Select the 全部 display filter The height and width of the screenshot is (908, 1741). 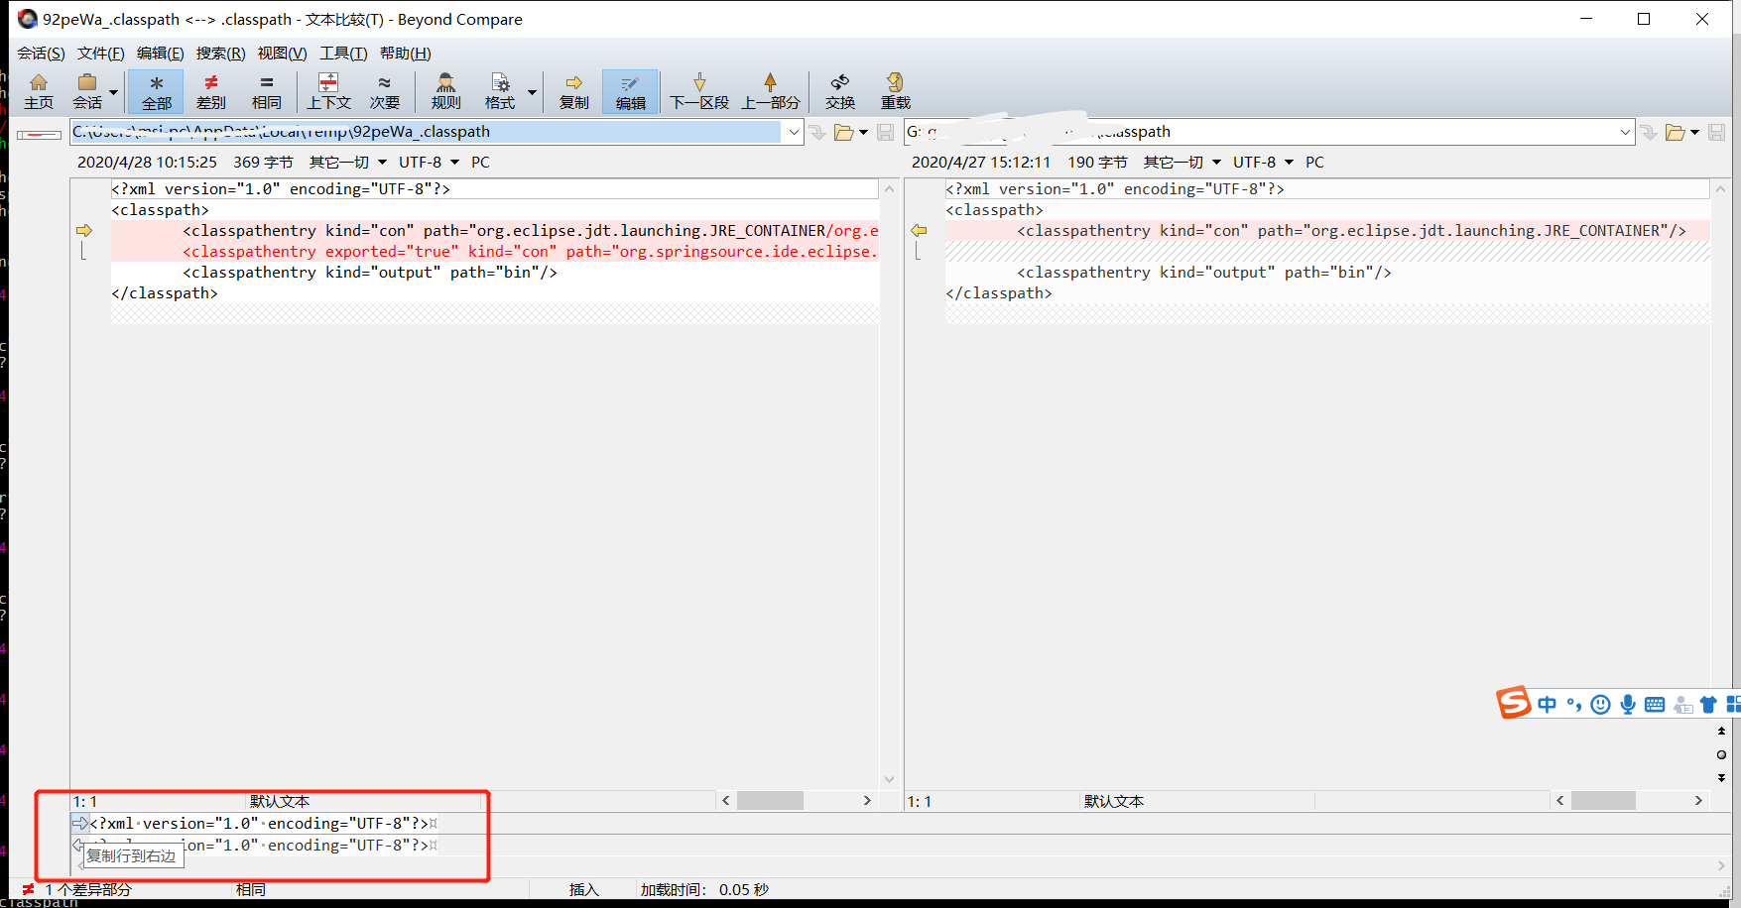pos(156,91)
